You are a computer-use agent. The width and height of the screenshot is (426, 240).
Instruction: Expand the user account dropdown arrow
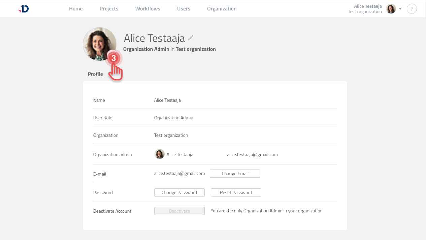coord(400,9)
